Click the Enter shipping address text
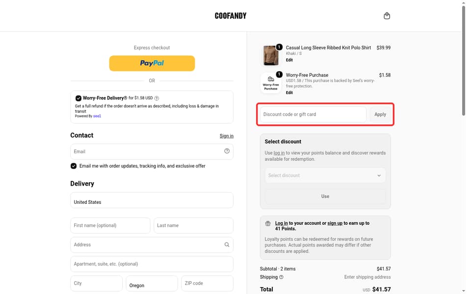The height and width of the screenshot is (294, 471). 367,277
